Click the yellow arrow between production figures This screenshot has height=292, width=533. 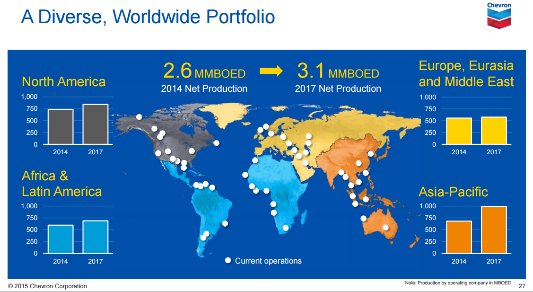coord(271,71)
